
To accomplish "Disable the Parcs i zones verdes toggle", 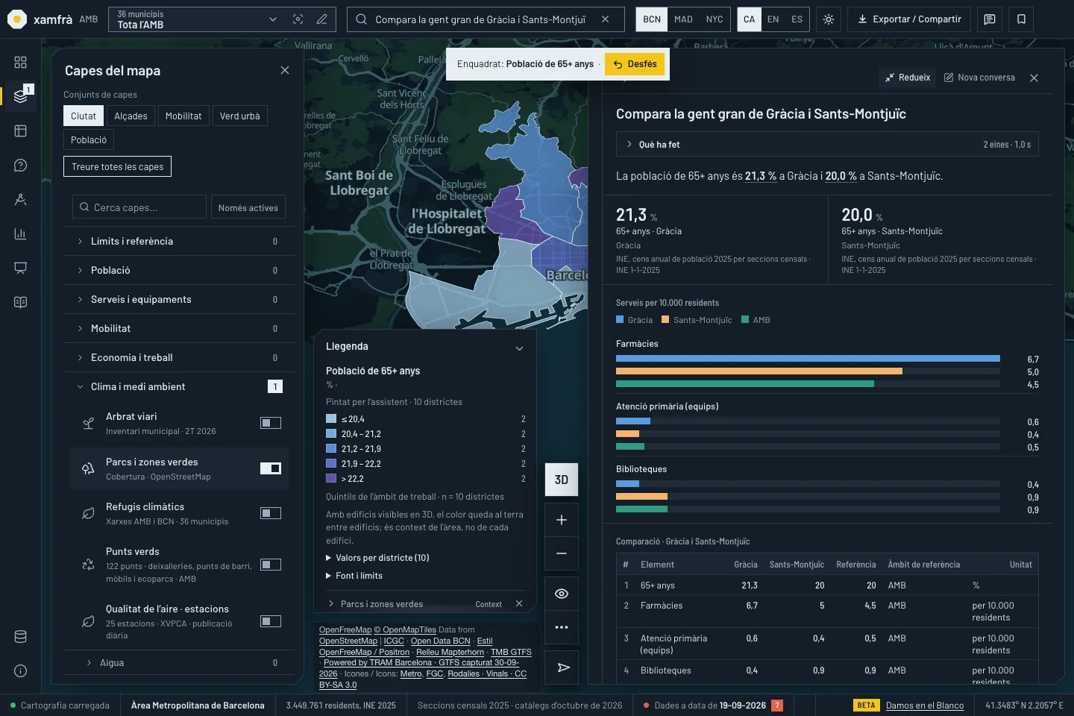I will [271, 468].
